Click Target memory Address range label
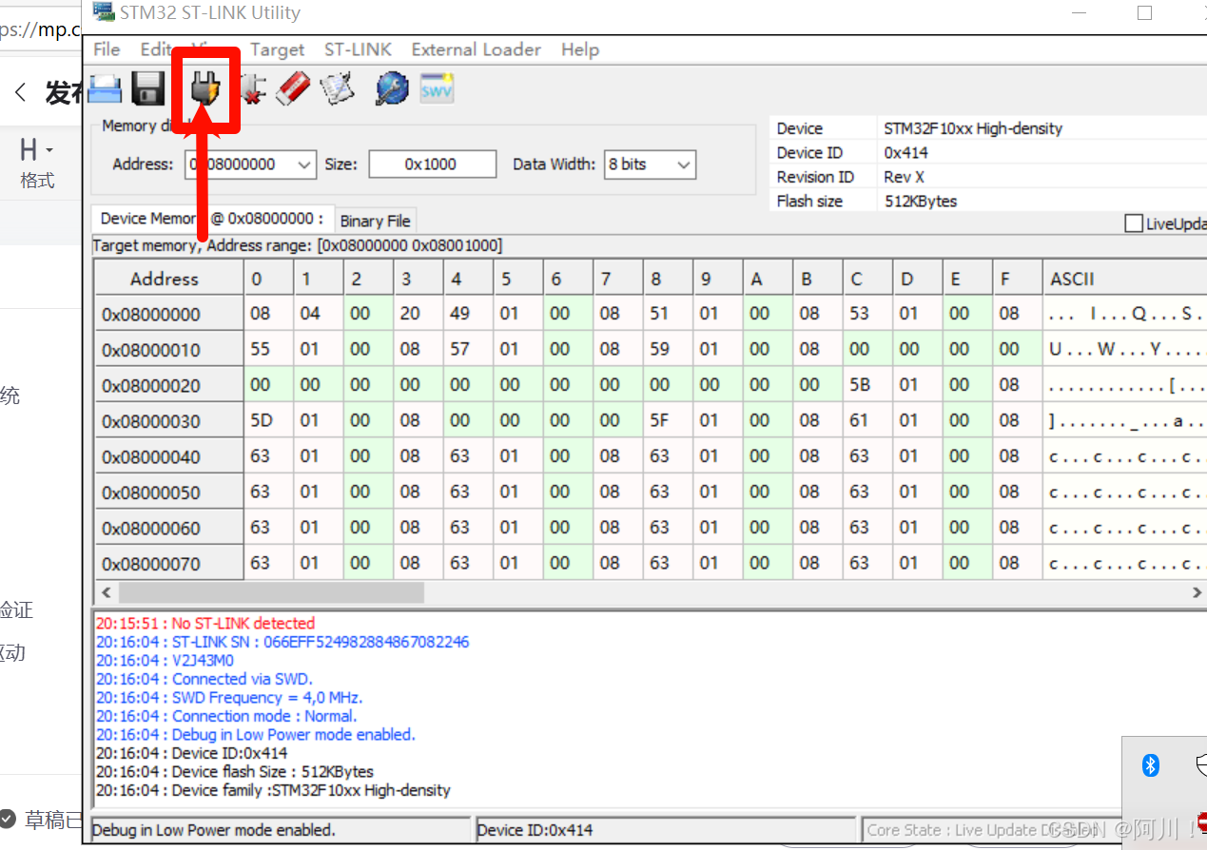 [297, 246]
